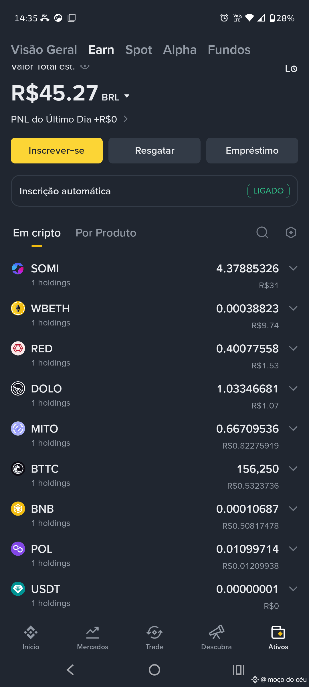Toggle Inscrição automática LIGADO switch
The height and width of the screenshot is (687, 309).
(x=268, y=191)
